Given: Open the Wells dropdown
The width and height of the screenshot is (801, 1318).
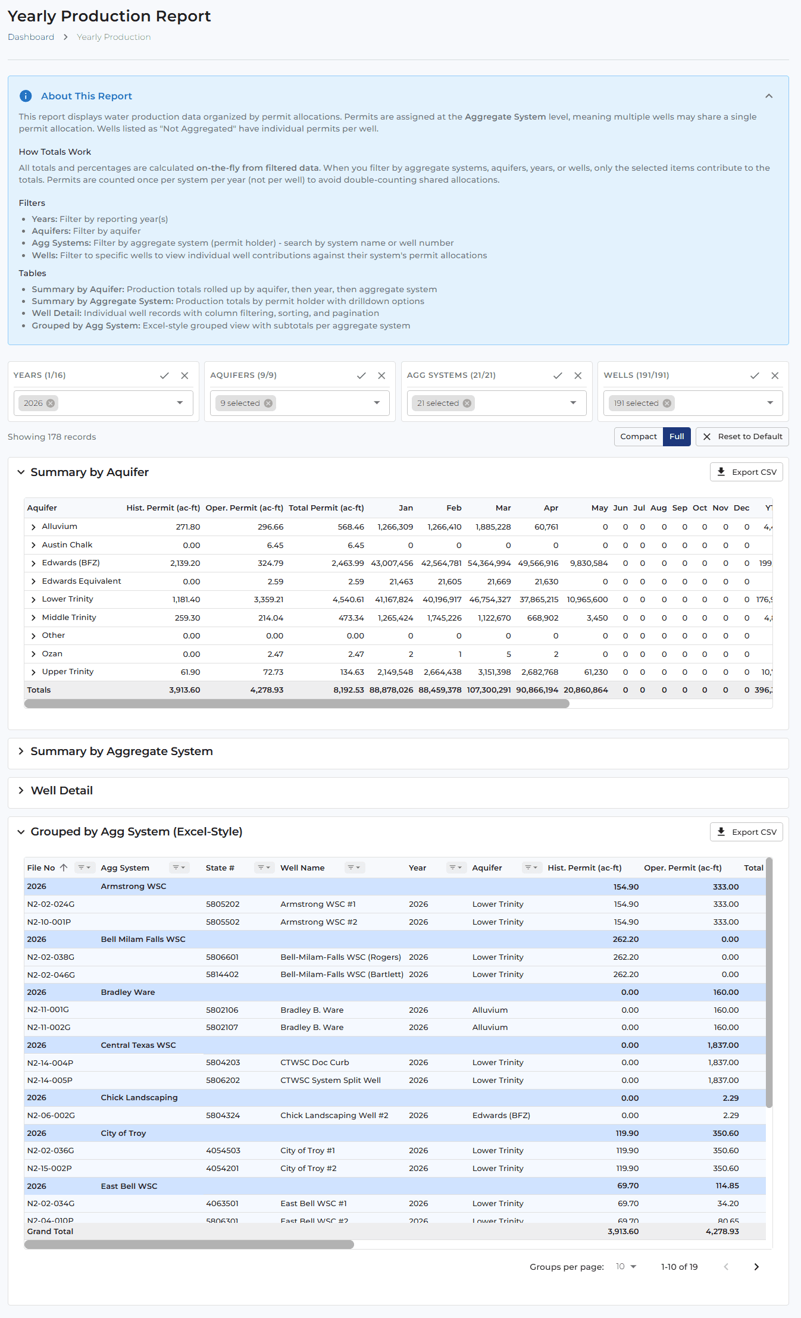Looking at the screenshot, I should (770, 403).
